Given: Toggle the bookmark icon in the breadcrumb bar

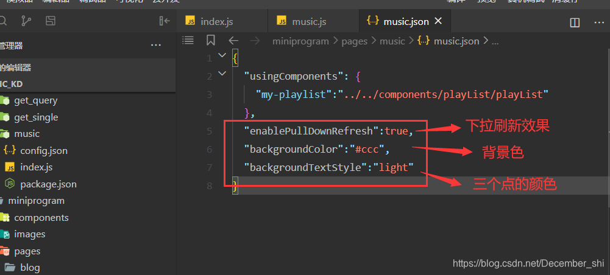Looking at the screenshot, I should coord(211,40).
